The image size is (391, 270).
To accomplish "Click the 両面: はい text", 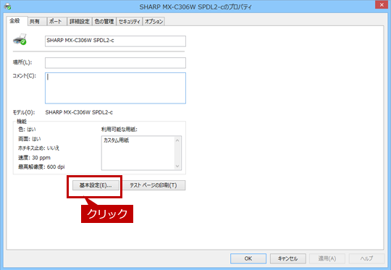I will pos(30,139).
